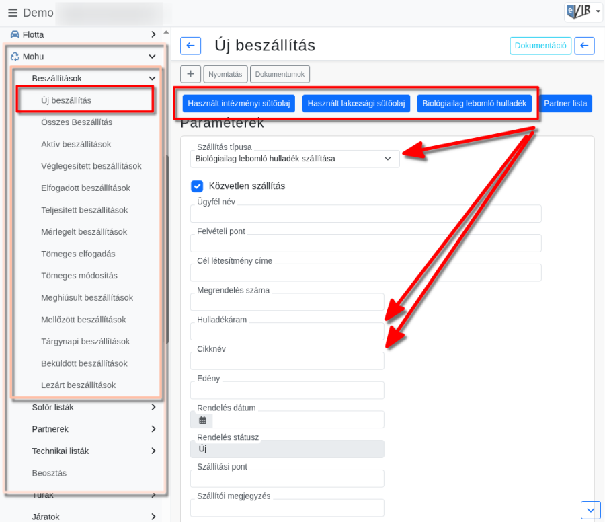Click the back arrow beside Új beszállítás title
Image resolution: width=605 pixels, height=522 pixels.
(191, 46)
